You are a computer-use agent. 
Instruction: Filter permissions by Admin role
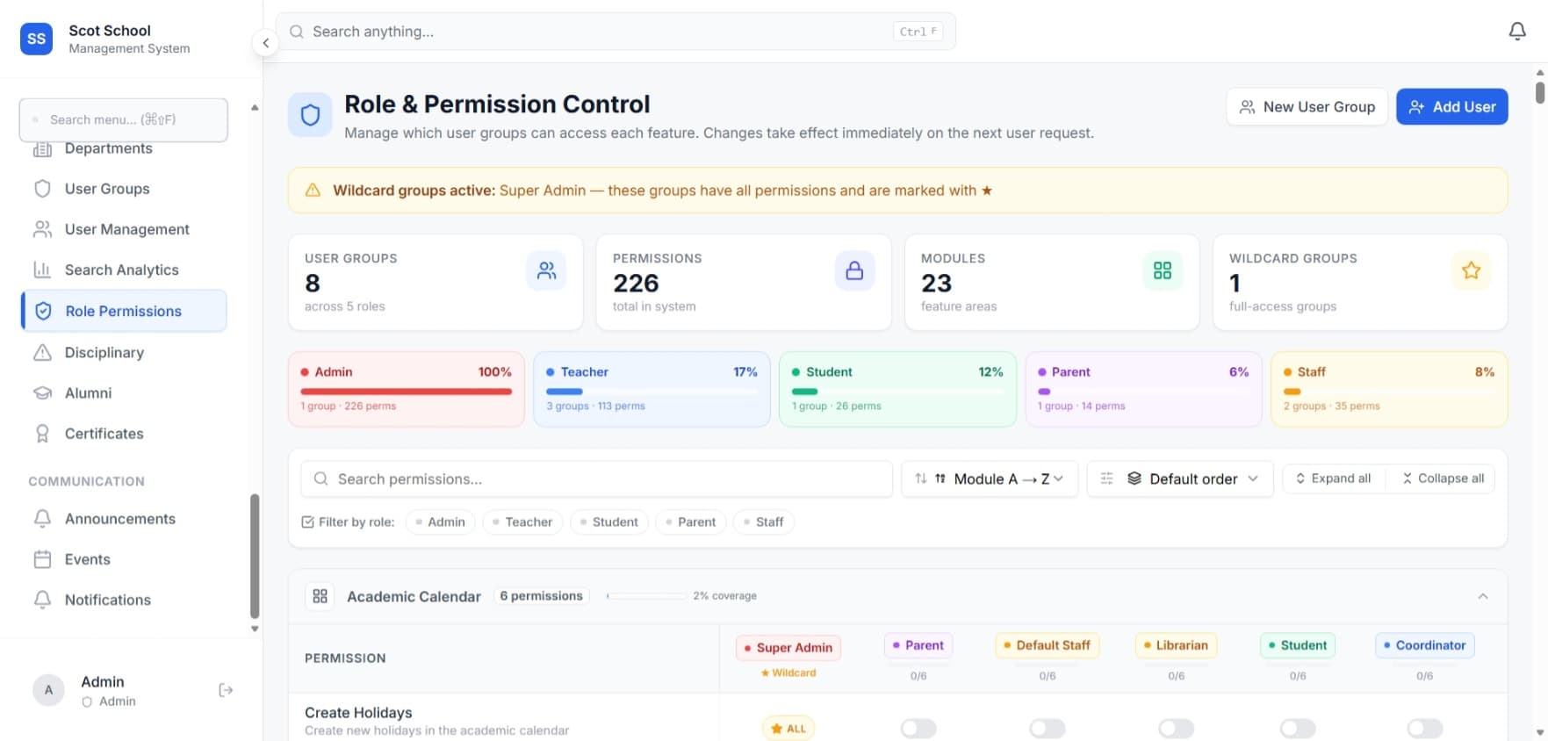pyautogui.click(x=441, y=522)
